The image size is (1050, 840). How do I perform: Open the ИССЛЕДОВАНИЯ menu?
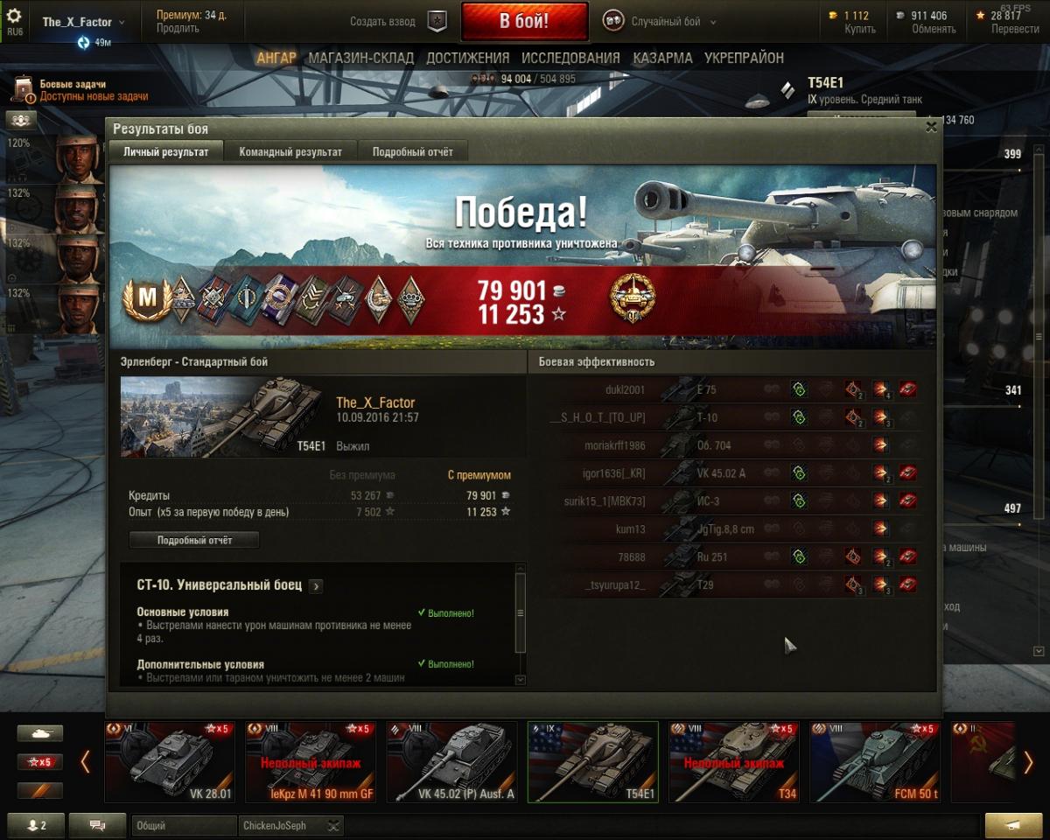pos(570,58)
